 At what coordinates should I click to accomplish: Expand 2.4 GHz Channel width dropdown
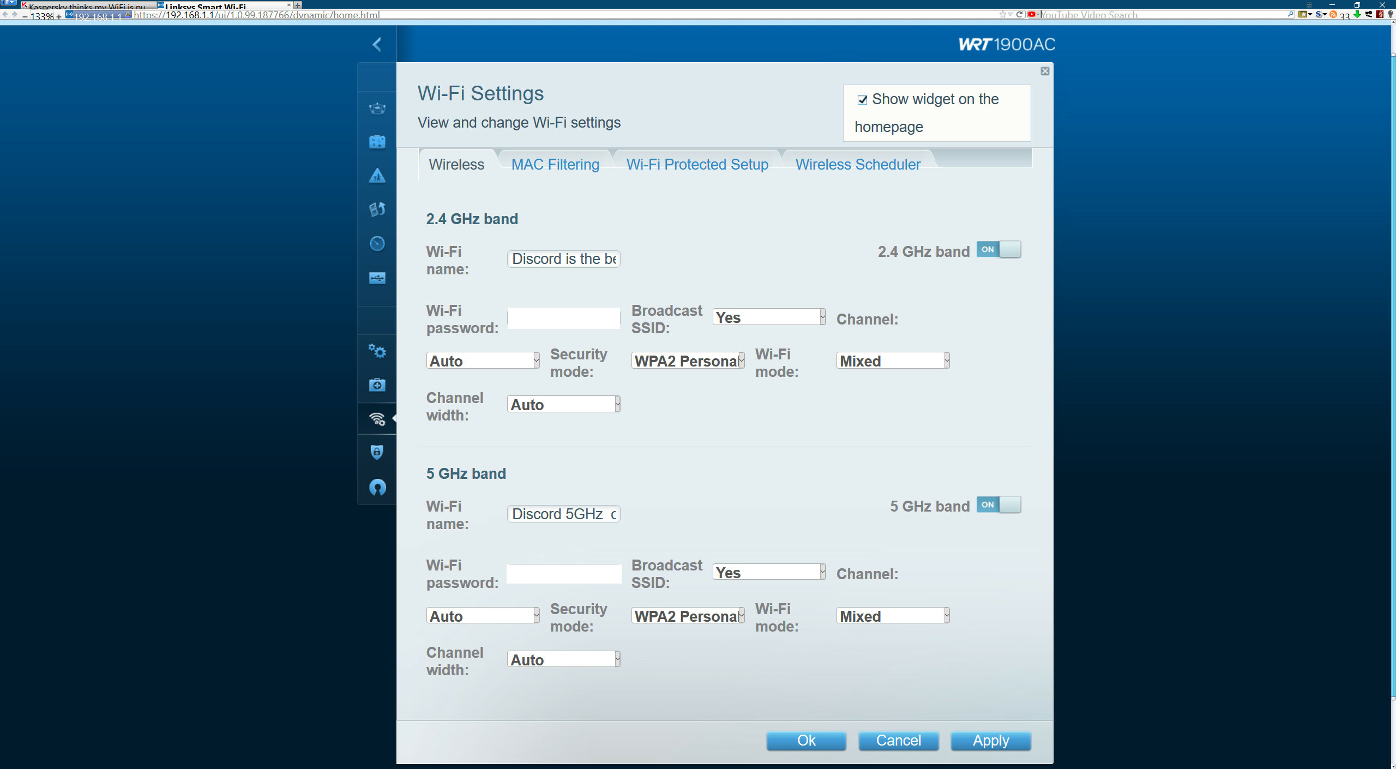pyautogui.click(x=563, y=405)
